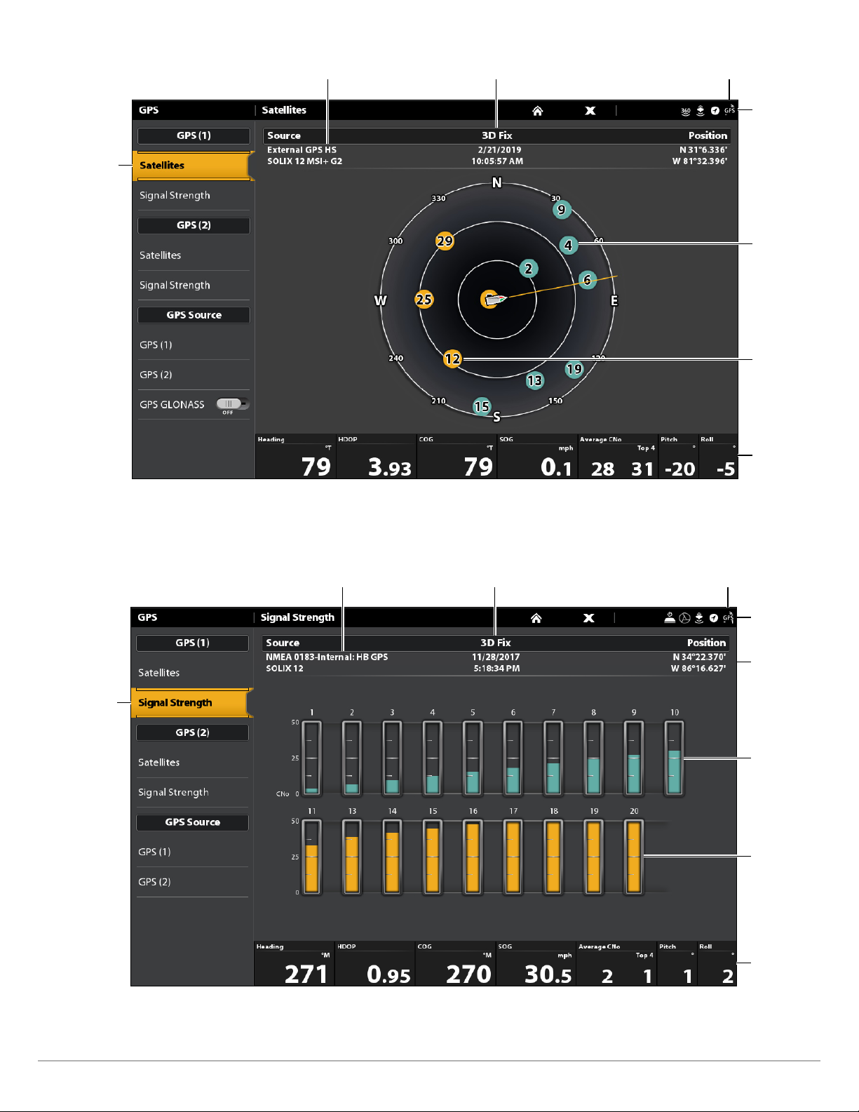
Task: Tap compass arrow icon in Satellites screen
Action: point(715,111)
